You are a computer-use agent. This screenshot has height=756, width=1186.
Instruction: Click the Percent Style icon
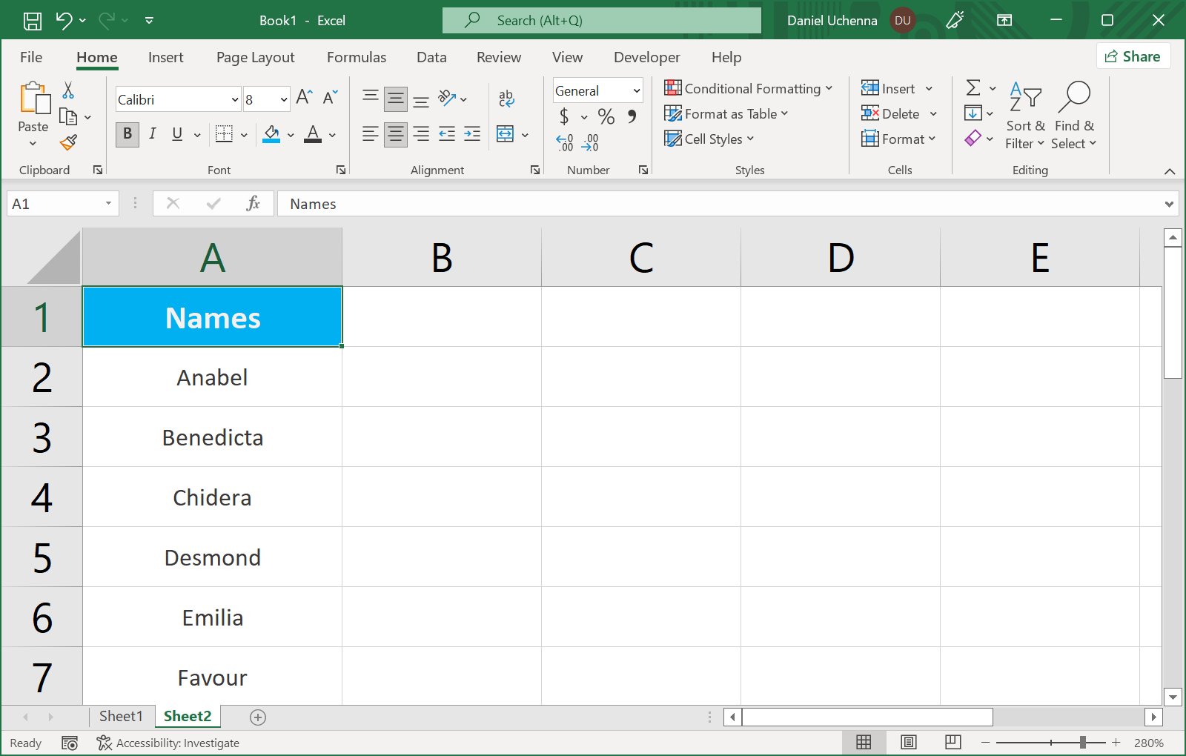tap(606, 116)
